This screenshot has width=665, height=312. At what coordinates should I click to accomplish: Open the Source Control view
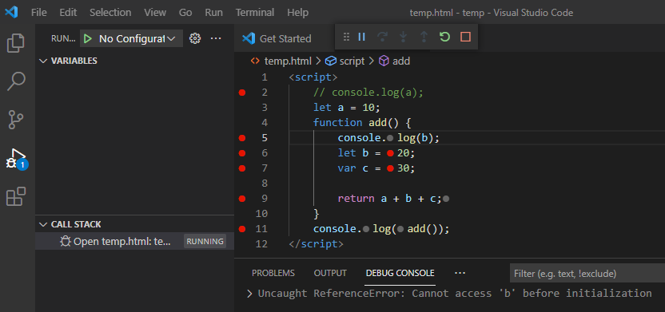(16, 120)
